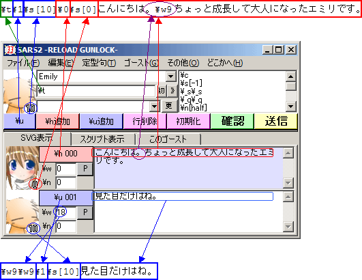Switch to the スクリプト表示 tab
The image size is (362, 280).
[102, 139]
